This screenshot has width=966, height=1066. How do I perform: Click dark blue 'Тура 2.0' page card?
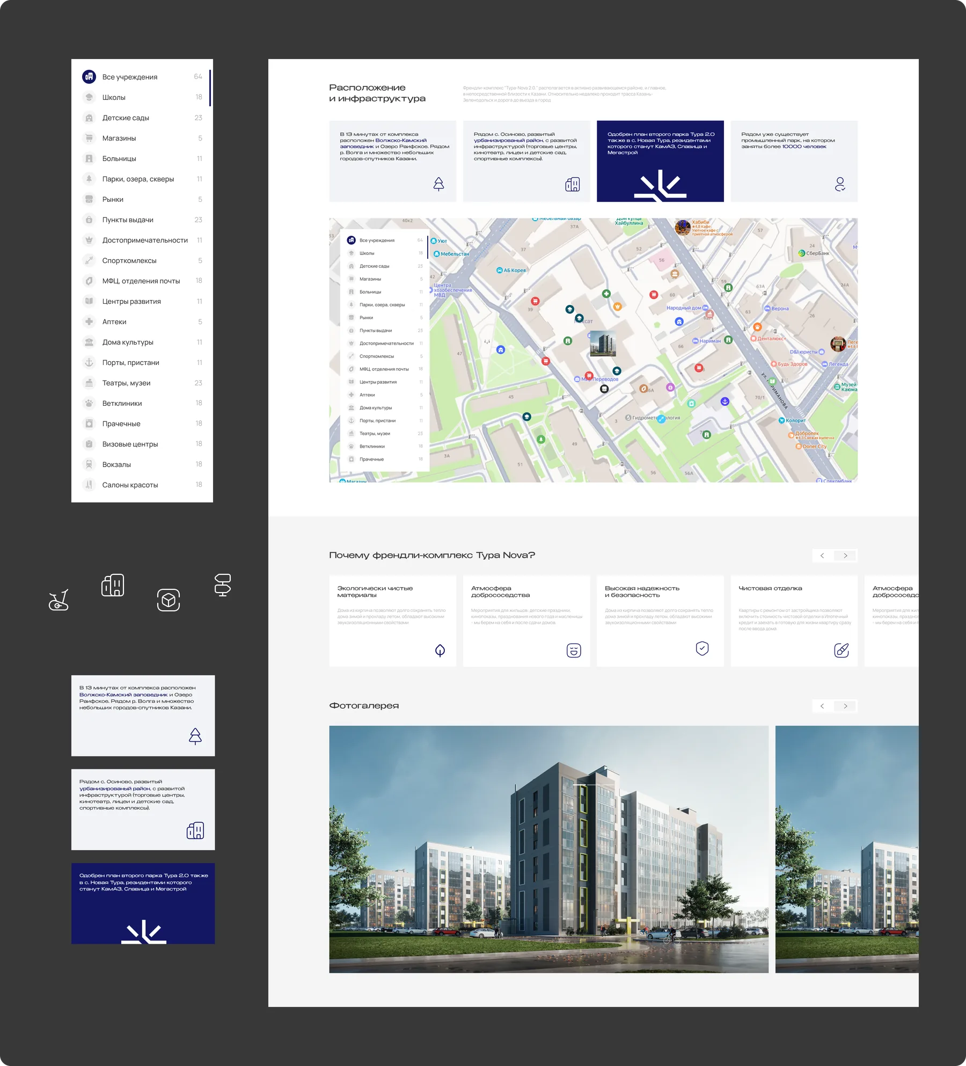click(x=660, y=161)
